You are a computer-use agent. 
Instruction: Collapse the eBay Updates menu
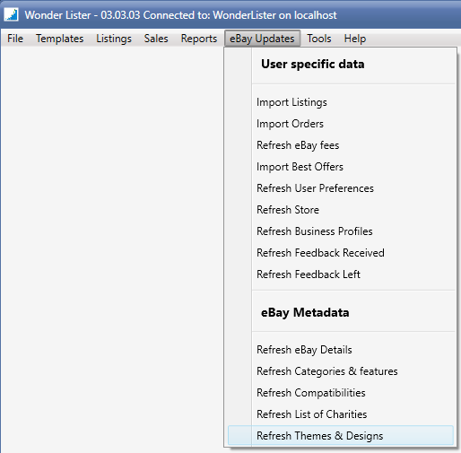coord(262,39)
